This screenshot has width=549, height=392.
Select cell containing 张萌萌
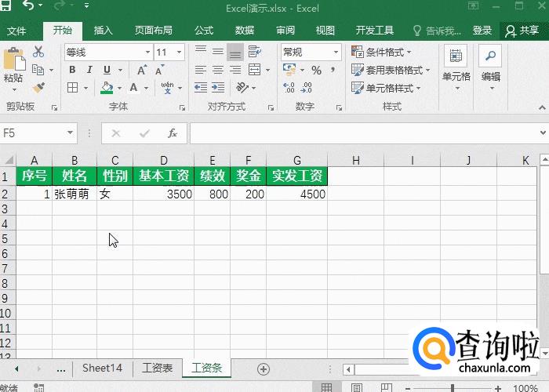coord(75,194)
